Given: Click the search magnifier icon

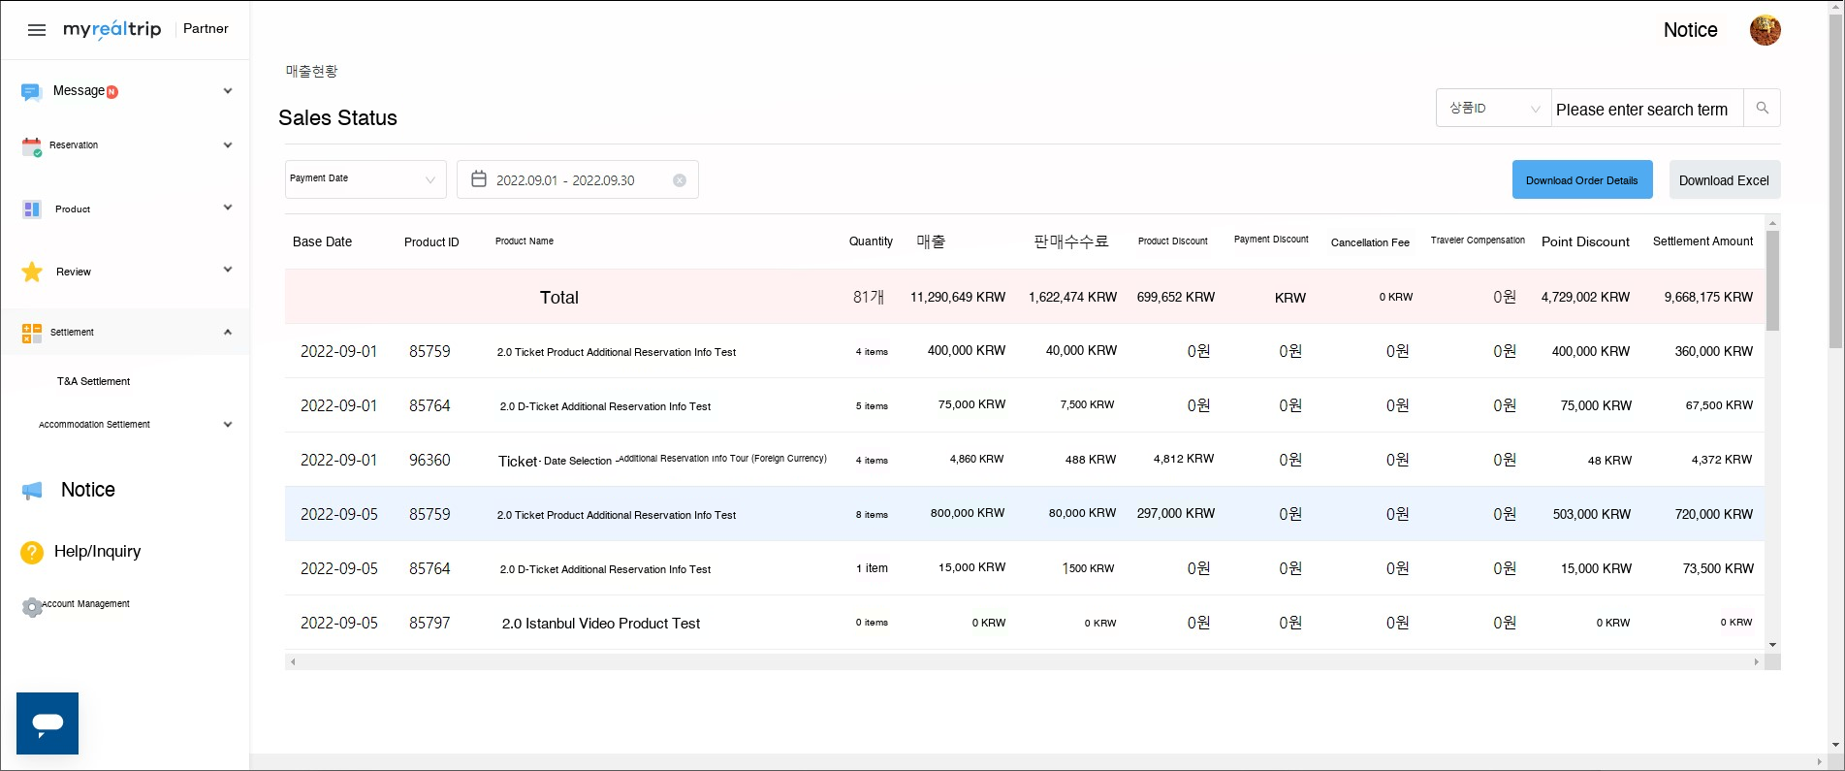Looking at the screenshot, I should pos(1762,109).
